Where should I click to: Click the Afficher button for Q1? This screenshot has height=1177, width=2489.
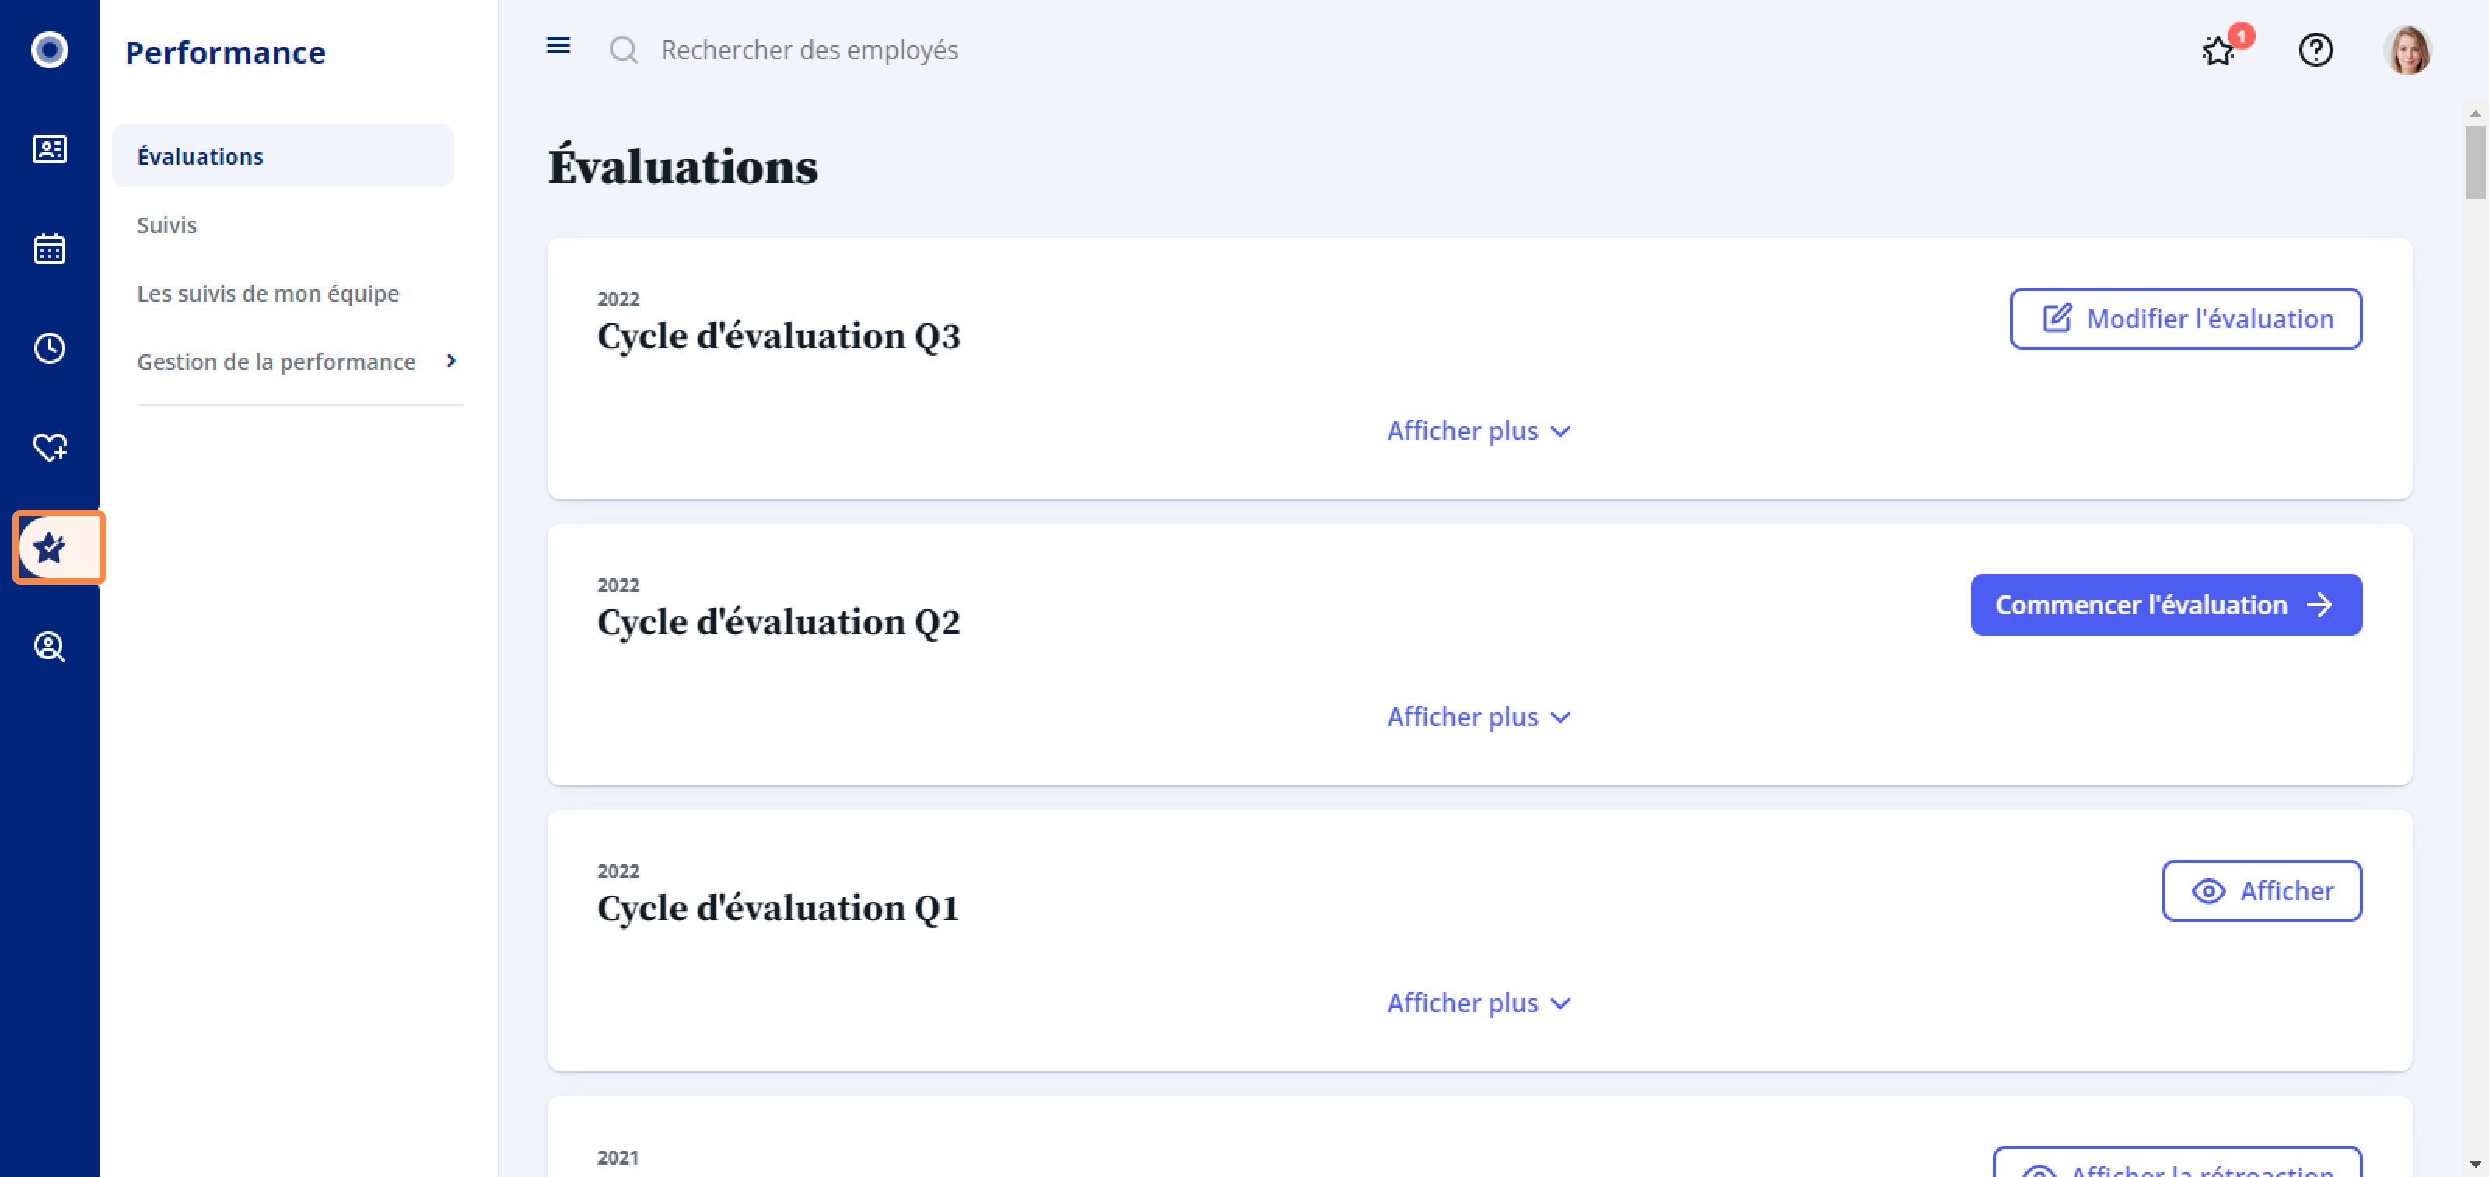tap(2262, 891)
